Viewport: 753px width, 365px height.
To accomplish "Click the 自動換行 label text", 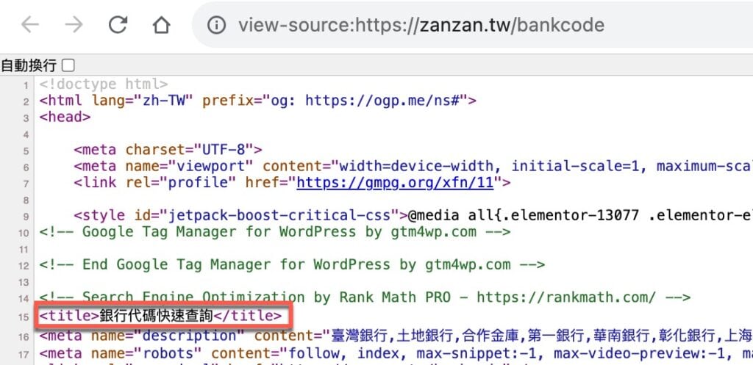I will [29, 65].
